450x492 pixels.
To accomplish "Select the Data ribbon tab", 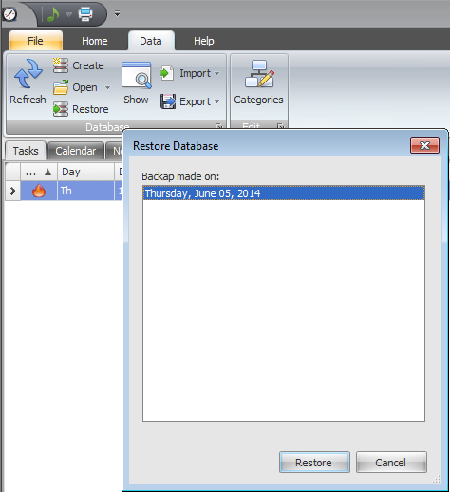I will point(151,41).
